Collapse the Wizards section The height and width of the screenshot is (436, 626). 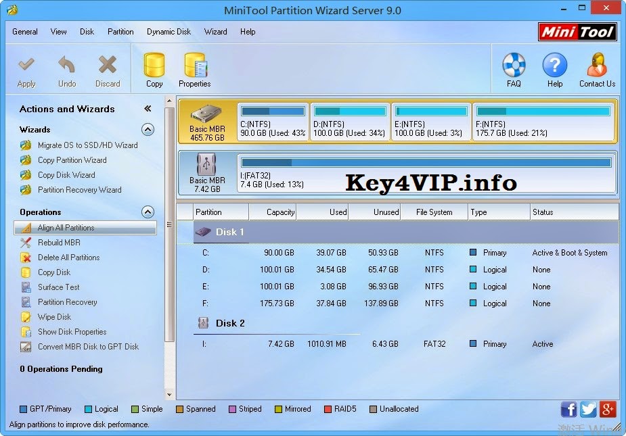(149, 130)
